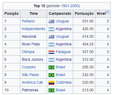
Task: Click the Uruguay flag icon beside Peñarol
Action: 51,21
